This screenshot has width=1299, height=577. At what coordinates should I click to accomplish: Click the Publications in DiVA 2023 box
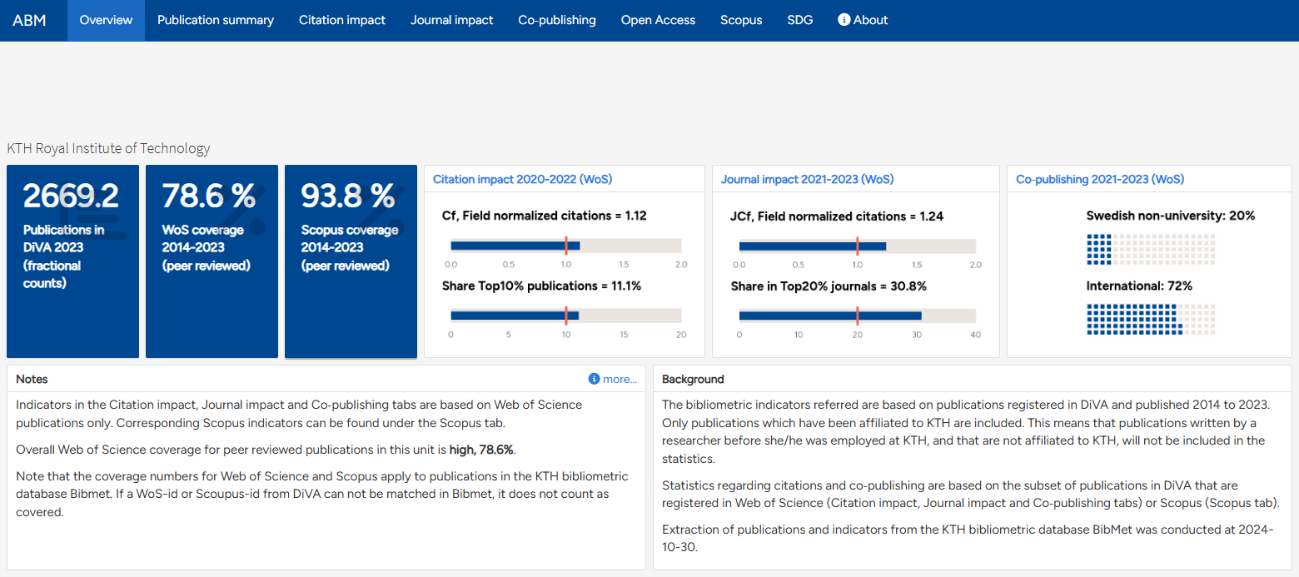pos(72,261)
